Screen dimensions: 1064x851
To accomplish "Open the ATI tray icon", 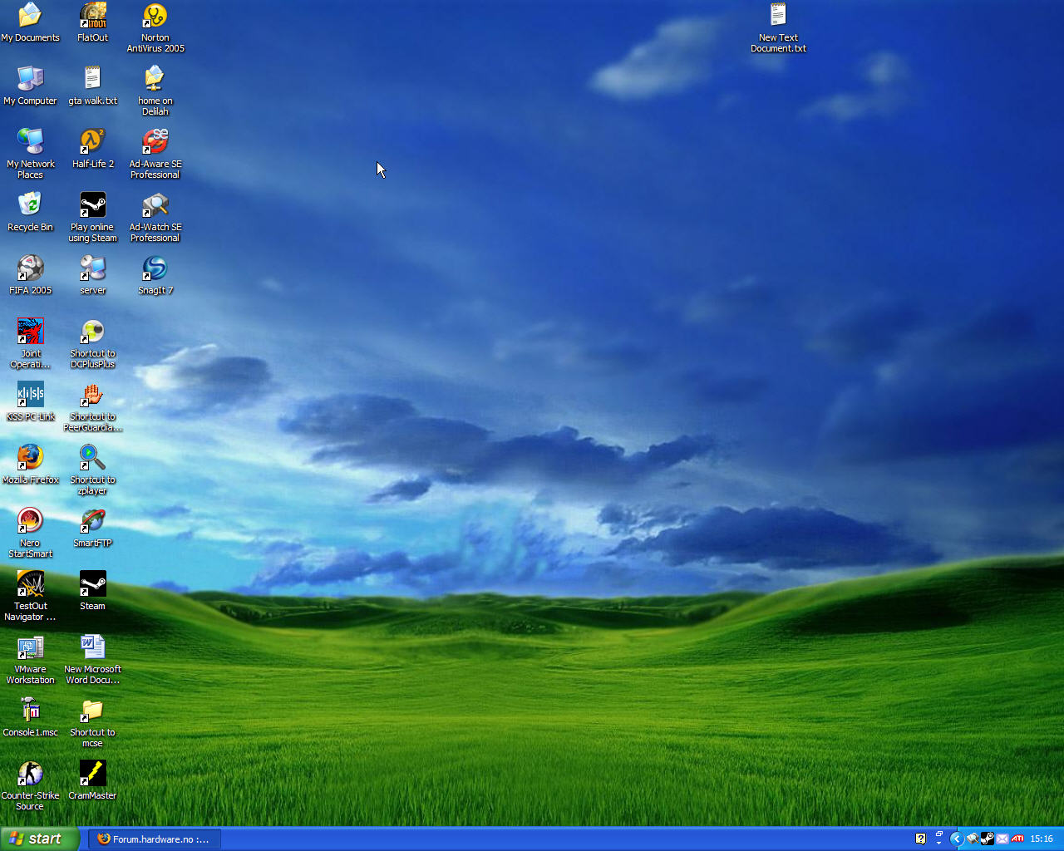I will pyautogui.click(x=1017, y=839).
